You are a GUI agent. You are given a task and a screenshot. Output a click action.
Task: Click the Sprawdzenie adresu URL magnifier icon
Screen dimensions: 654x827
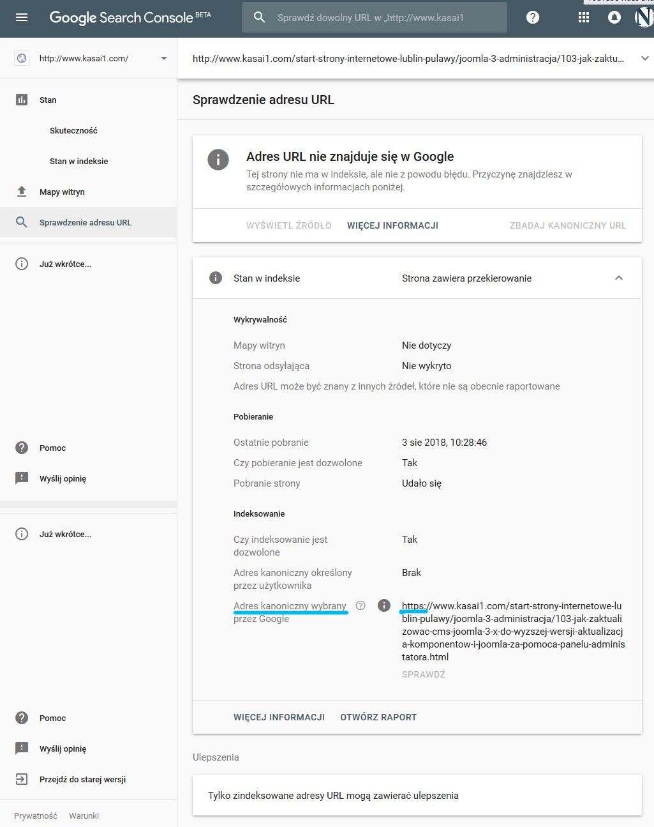click(x=22, y=222)
